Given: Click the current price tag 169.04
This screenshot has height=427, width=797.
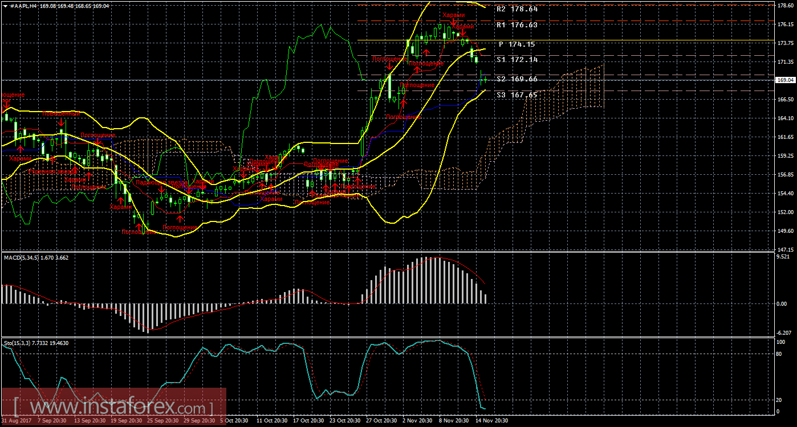Looking at the screenshot, I should tap(785, 80).
